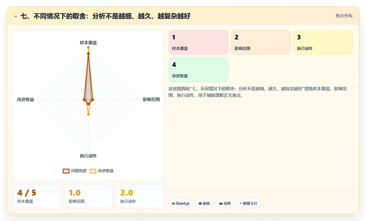Click the 1.0 影响范围 stat card

click(88, 196)
